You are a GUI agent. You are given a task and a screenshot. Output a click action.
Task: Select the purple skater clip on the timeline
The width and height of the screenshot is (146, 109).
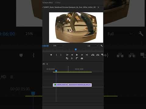(x=72, y=85)
